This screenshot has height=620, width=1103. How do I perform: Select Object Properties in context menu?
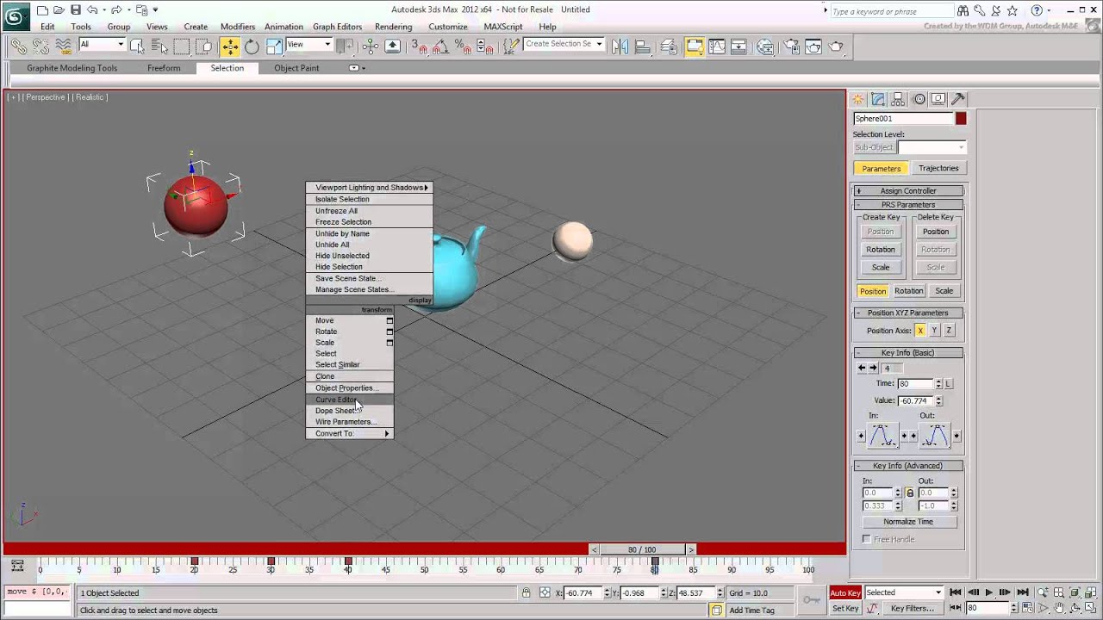click(x=350, y=388)
